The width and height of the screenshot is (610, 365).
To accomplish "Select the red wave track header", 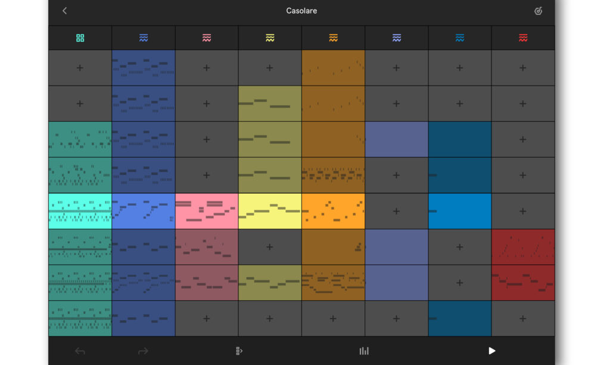I will [523, 37].
